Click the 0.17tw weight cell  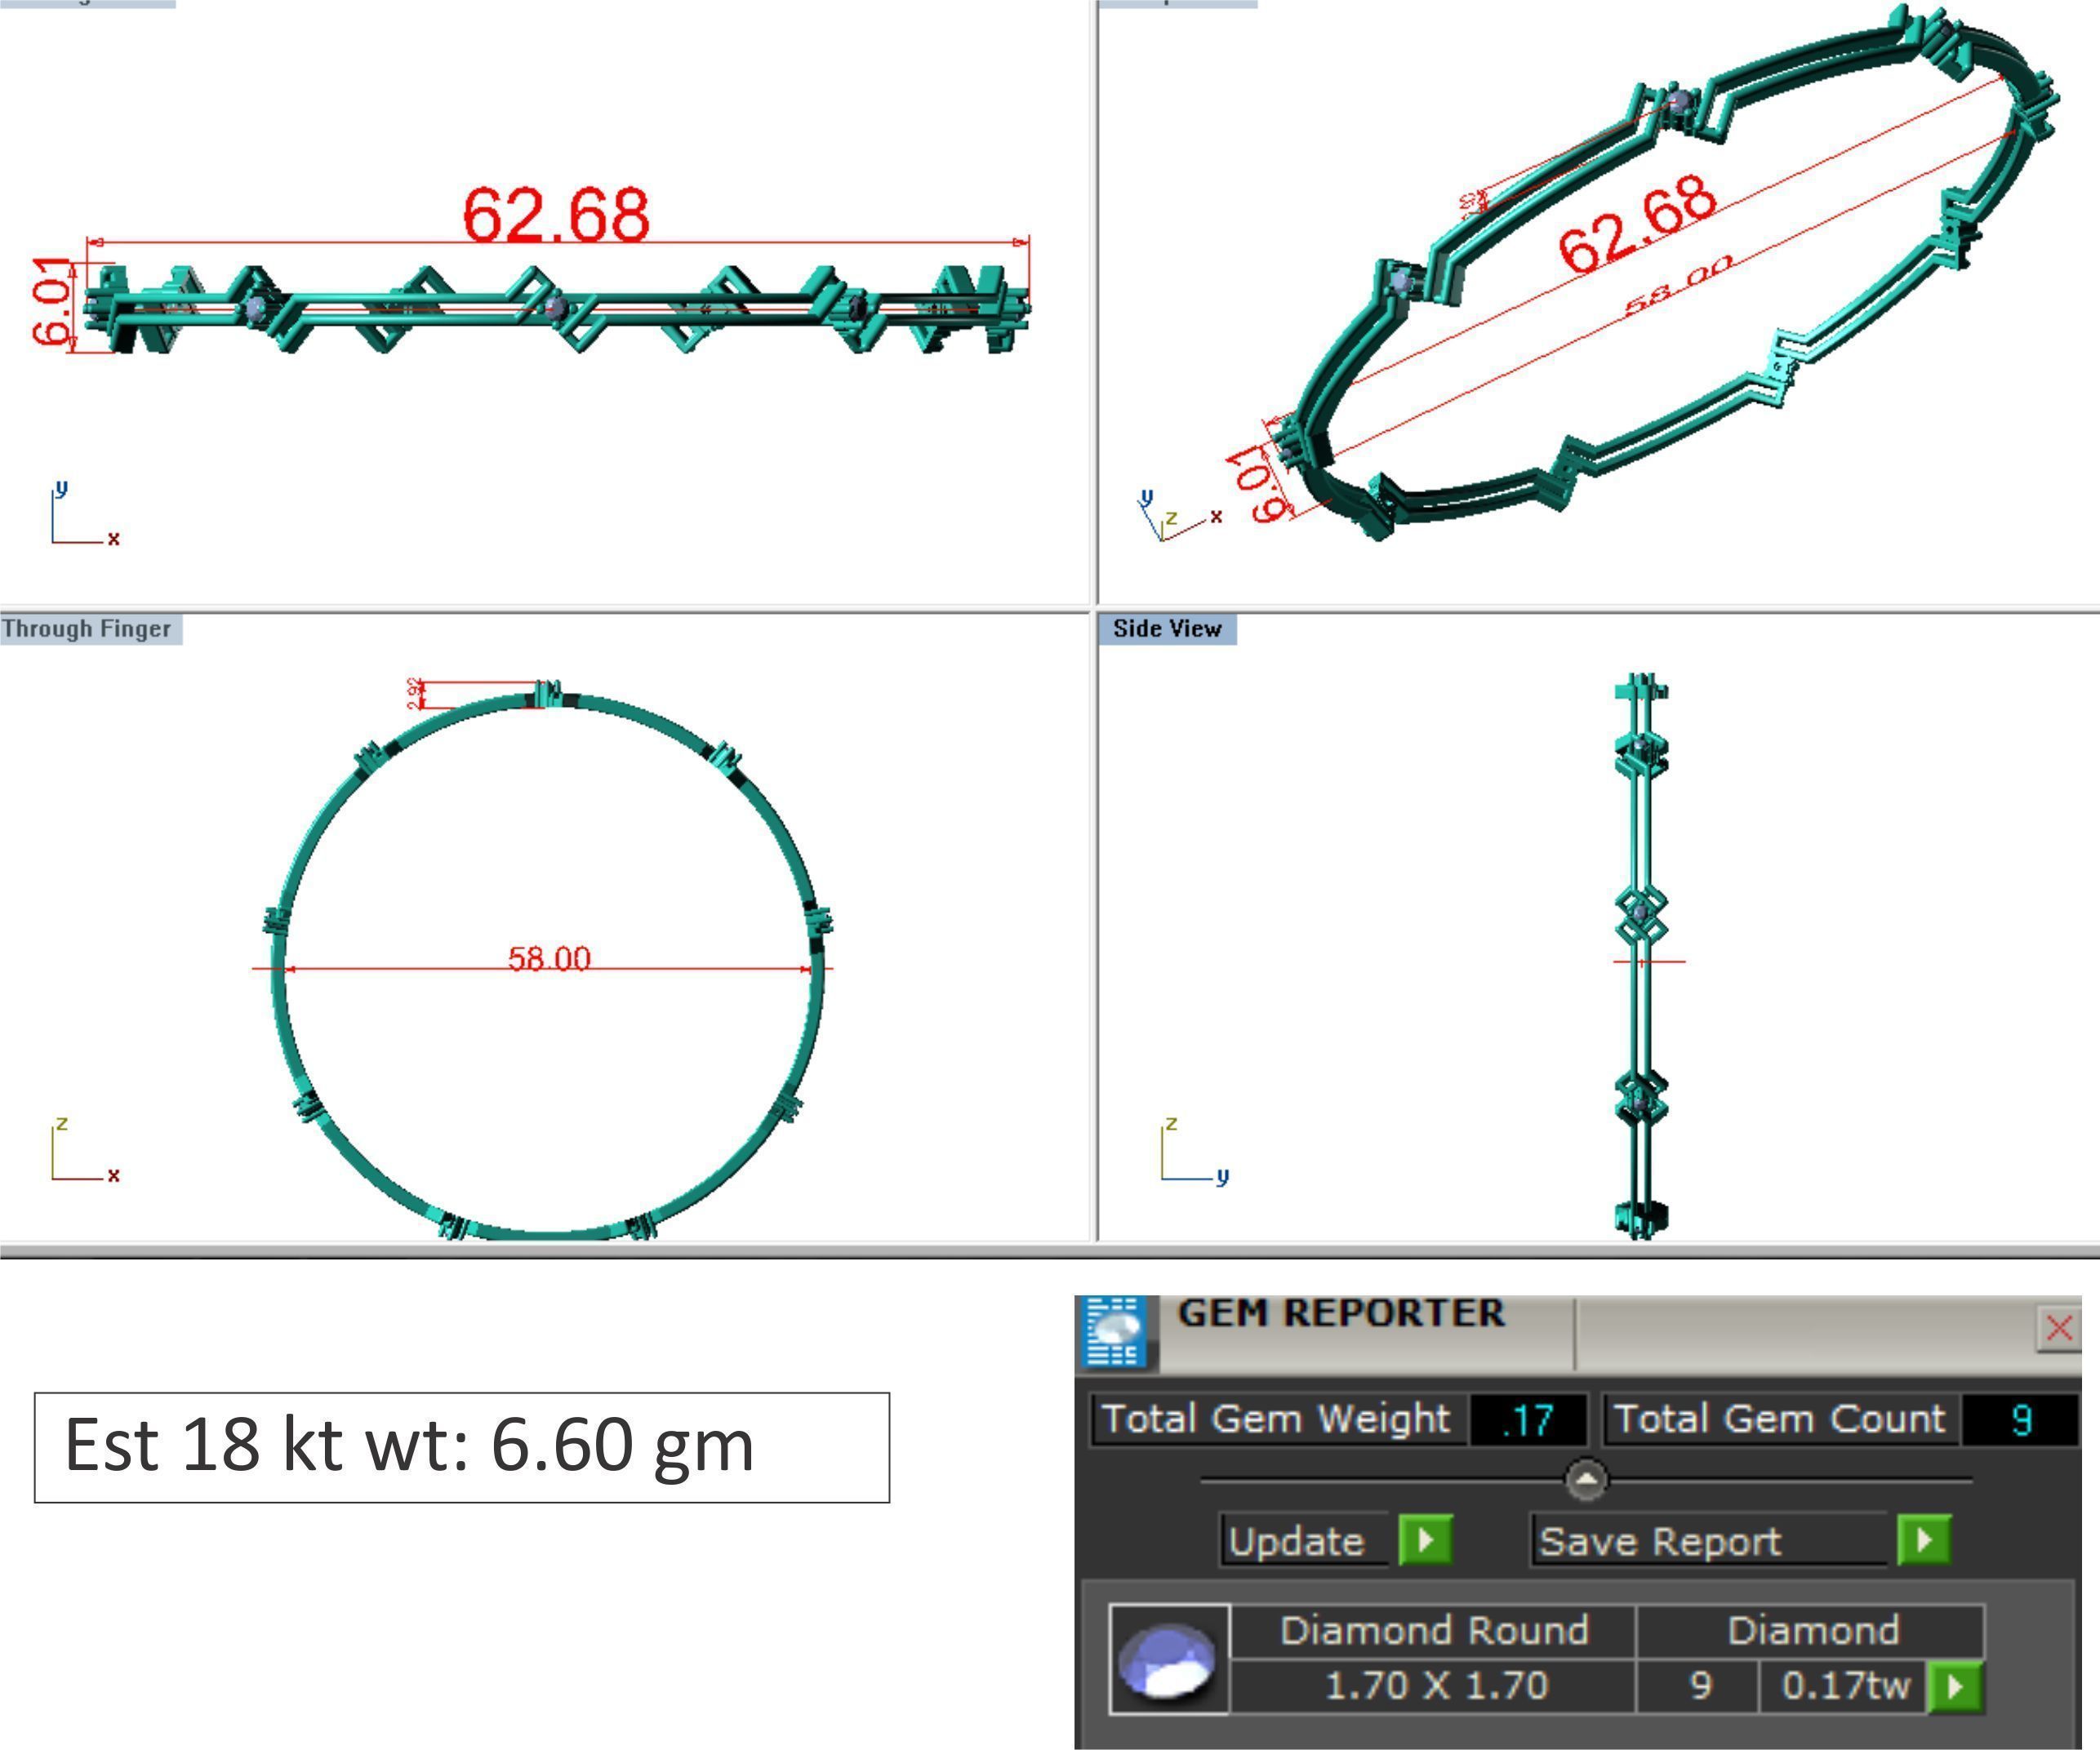point(1844,1686)
